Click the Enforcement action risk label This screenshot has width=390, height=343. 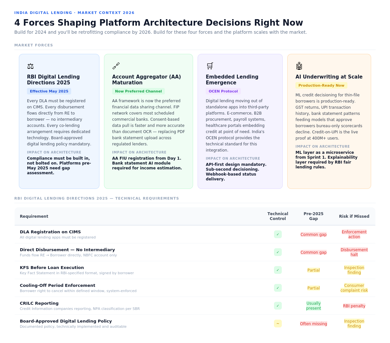(354, 234)
